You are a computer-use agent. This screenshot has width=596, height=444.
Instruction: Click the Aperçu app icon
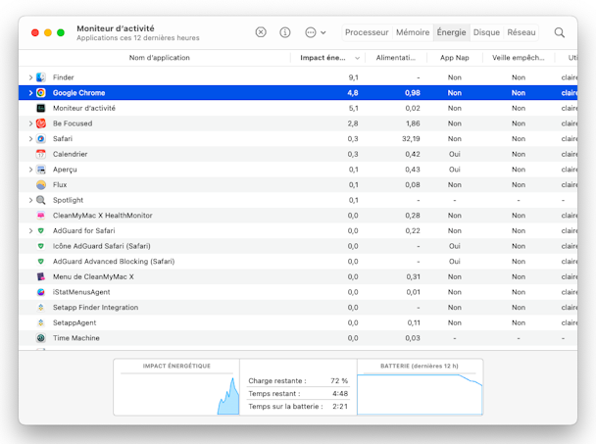click(x=41, y=170)
